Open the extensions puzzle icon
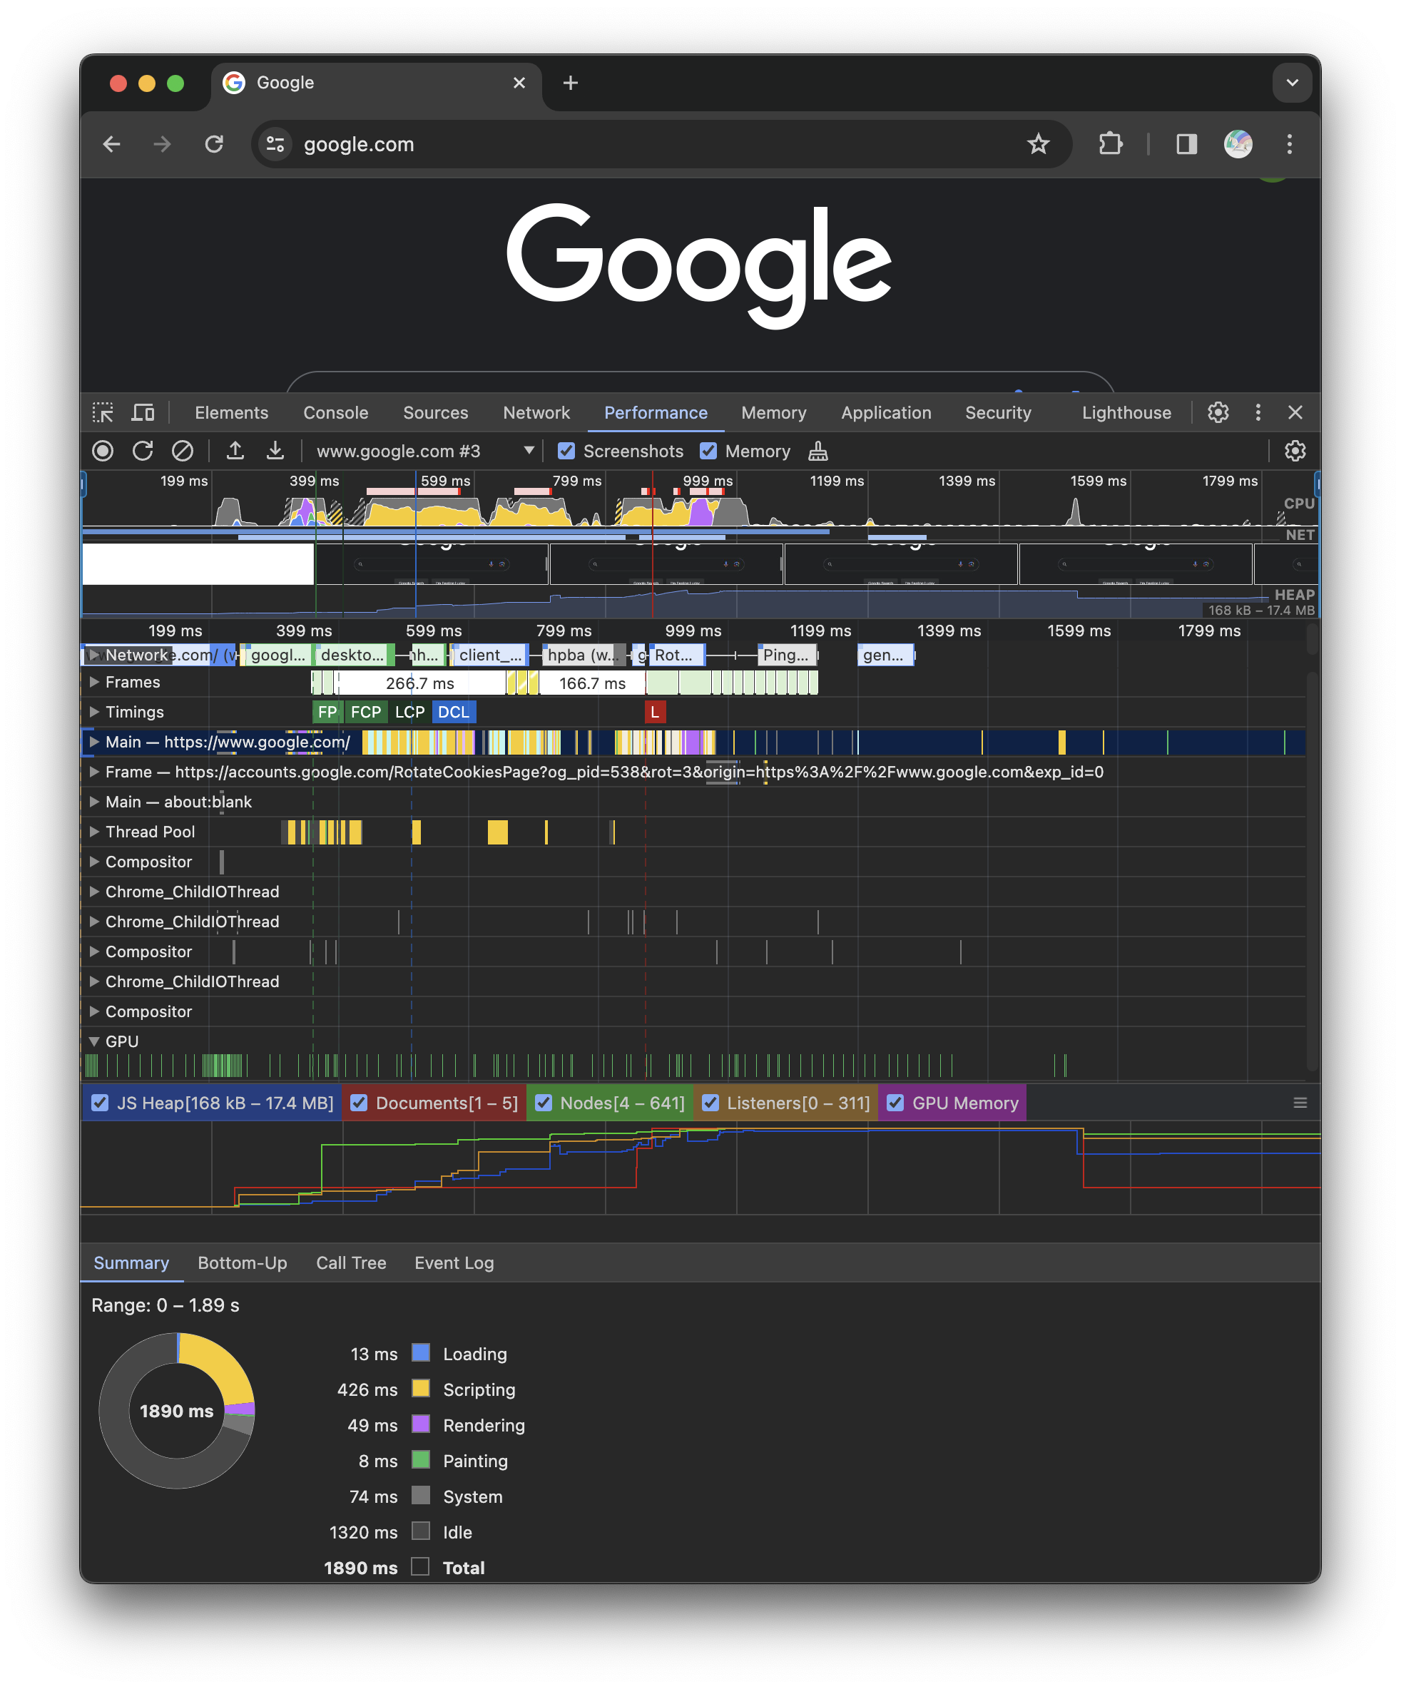The width and height of the screenshot is (1401, 1689). (x=1111, y=144)
